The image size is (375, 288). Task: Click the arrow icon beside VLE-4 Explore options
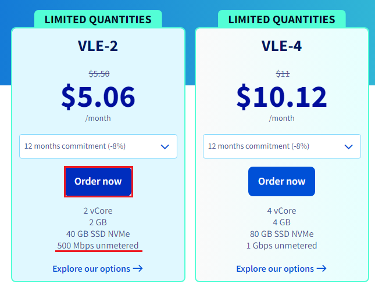321,268
